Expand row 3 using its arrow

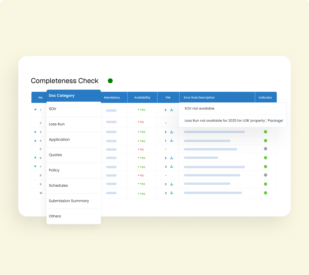coord(35,132)
